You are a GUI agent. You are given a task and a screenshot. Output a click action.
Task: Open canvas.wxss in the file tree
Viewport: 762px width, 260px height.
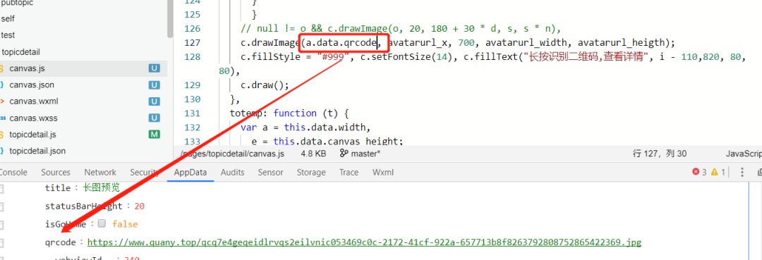point(33,118)
